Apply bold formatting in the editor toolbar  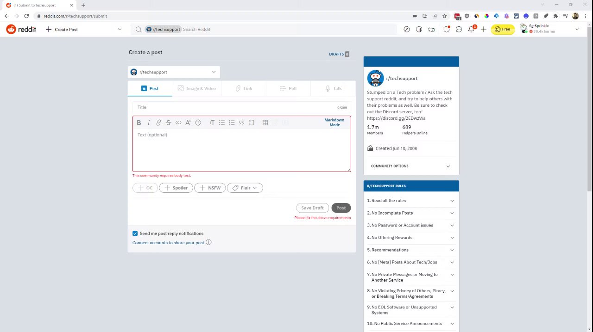(x=139, y=123)
